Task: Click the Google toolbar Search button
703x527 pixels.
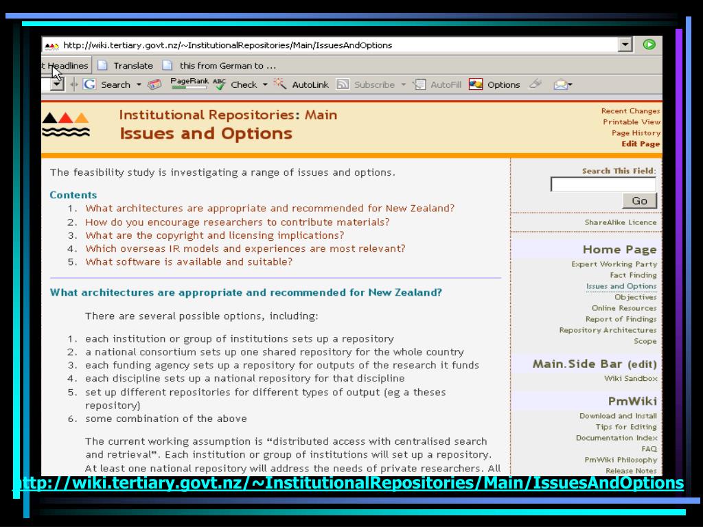Action: point(115,84)
